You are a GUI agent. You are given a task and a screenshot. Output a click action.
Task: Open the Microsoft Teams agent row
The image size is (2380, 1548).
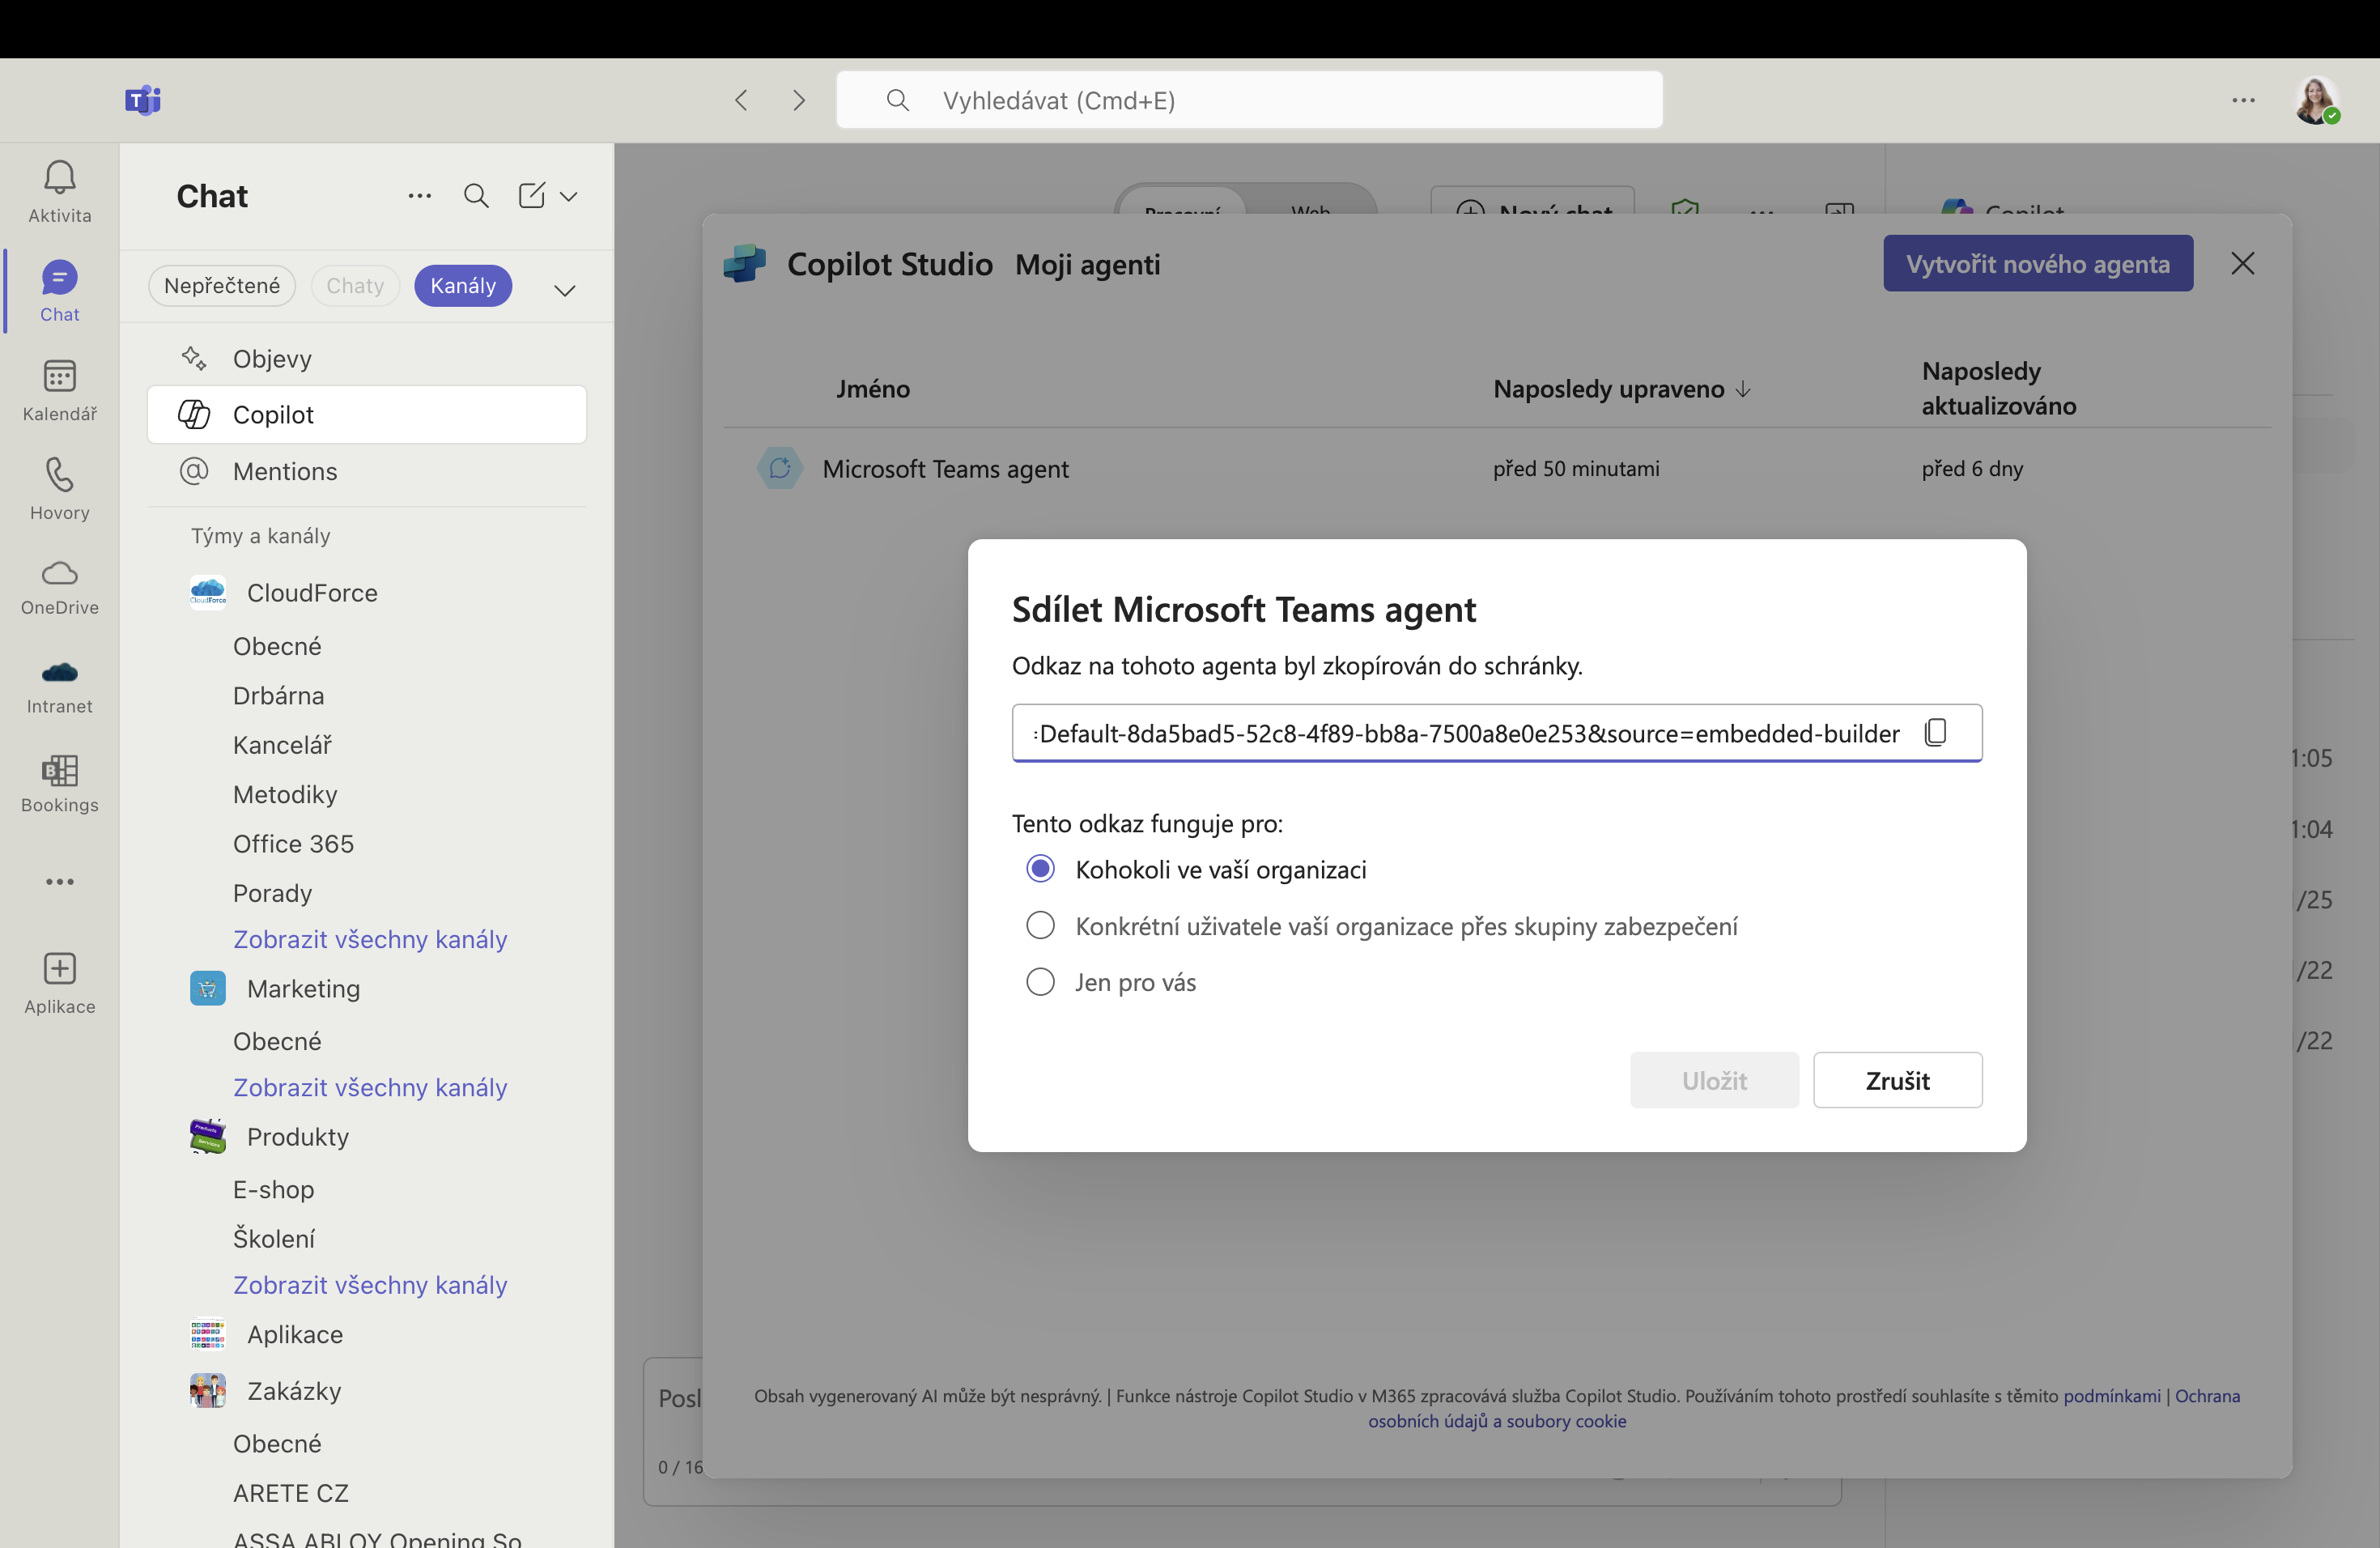click(x=1497, y=468)
